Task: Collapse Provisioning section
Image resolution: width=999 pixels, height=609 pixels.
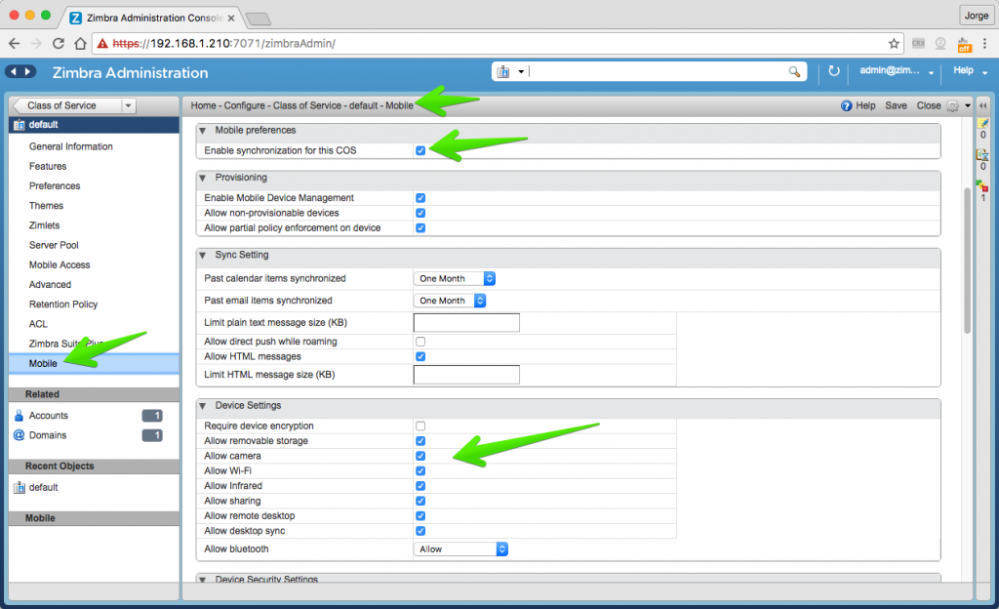Action: click(x=203, y=178)
